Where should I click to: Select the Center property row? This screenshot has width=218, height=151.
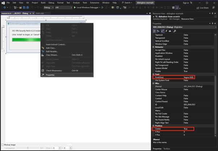167,129
